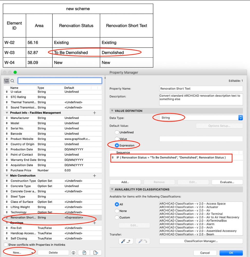Confirm with the OK button

(231, 253)
